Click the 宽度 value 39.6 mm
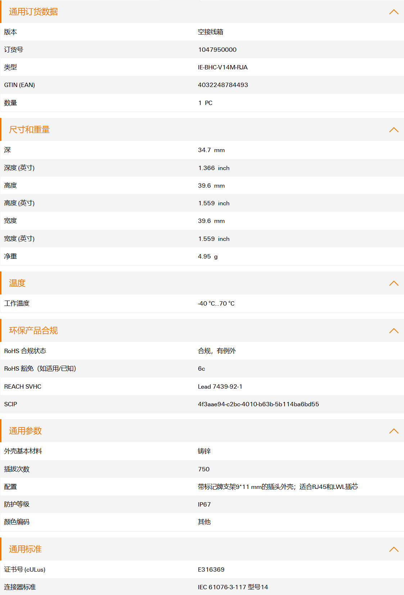 [212, 221]
